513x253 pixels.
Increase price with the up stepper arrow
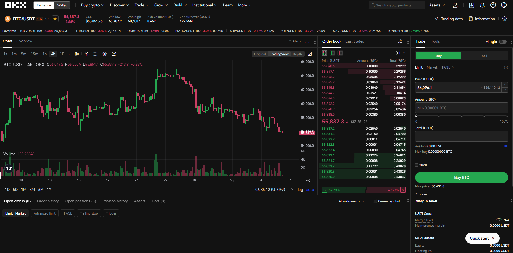[505, 85]
